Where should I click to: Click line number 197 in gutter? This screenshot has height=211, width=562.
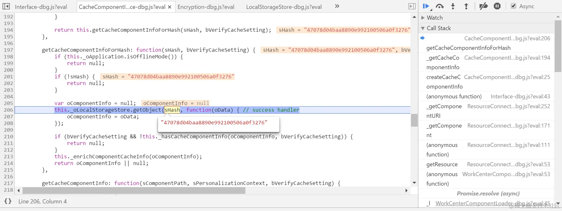[8, 50]
